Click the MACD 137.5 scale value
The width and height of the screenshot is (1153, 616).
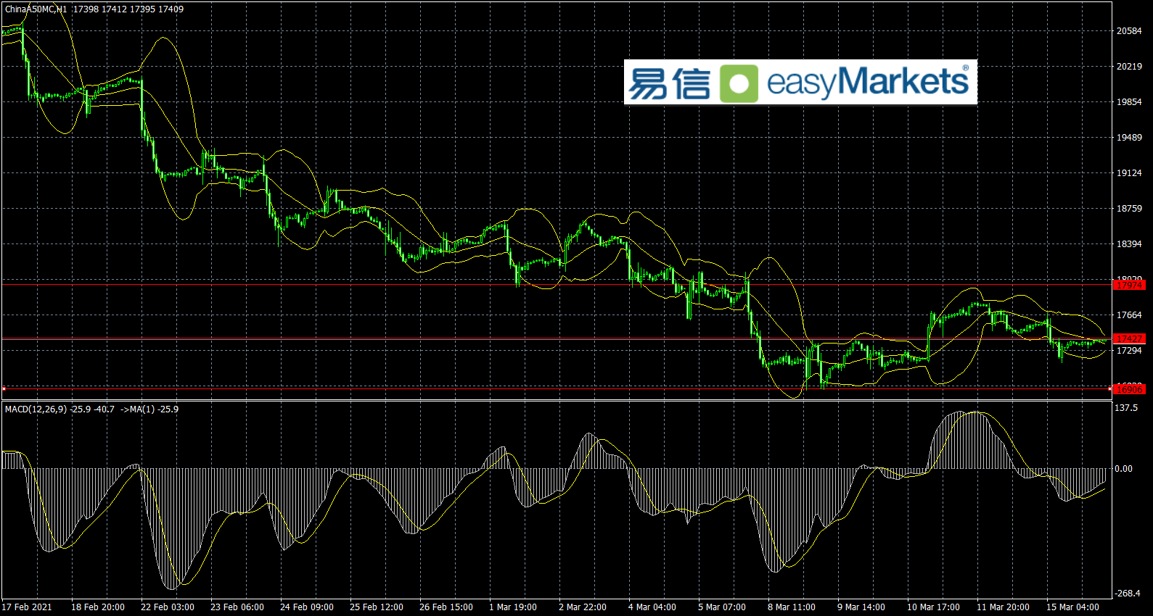click(x=1126, y=408)
